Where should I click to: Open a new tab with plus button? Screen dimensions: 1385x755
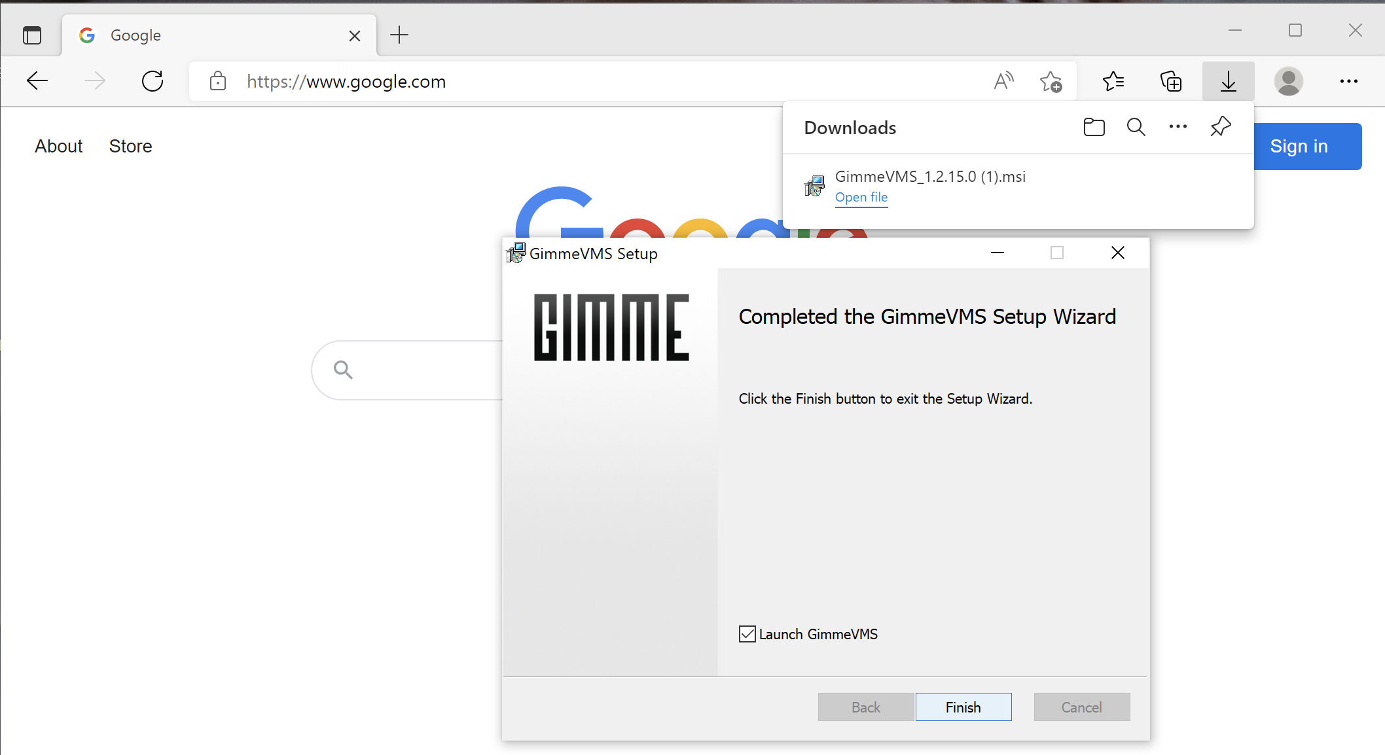point(399,35)
